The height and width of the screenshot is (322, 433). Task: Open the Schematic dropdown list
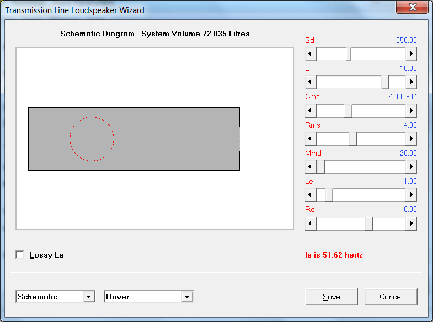[88, 297]
